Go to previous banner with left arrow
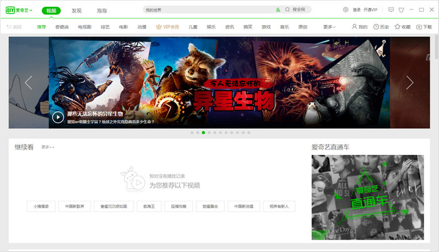The height and width of the screenshot is (252, 439). click(x=29, y=83)
